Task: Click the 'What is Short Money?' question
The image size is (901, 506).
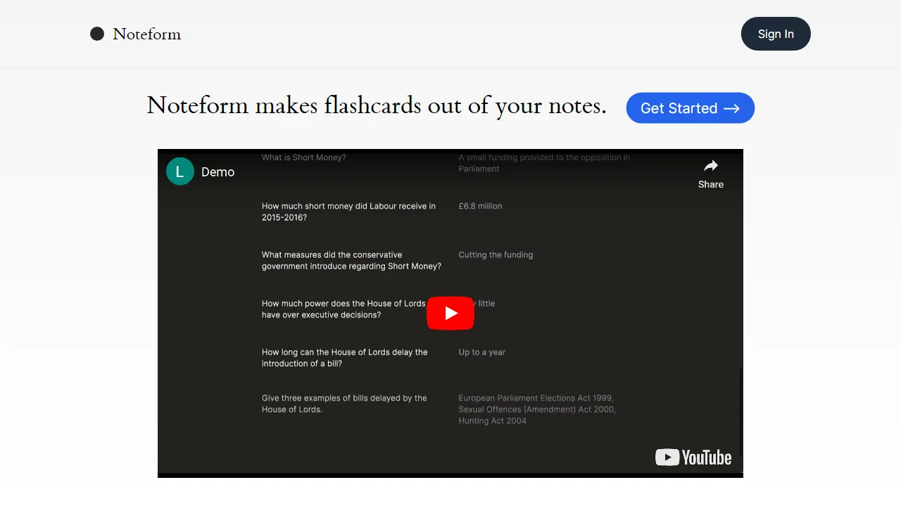Action: click(304, 157)
